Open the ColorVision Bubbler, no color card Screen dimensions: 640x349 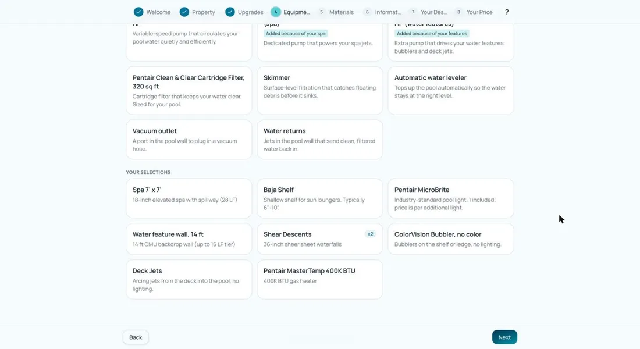pyautogui.click(x=451, y=239)
